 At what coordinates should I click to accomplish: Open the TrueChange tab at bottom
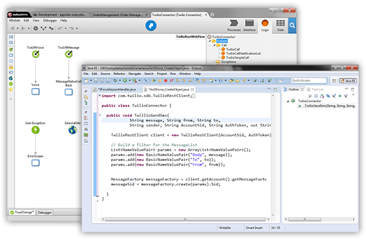coord(22,213)
